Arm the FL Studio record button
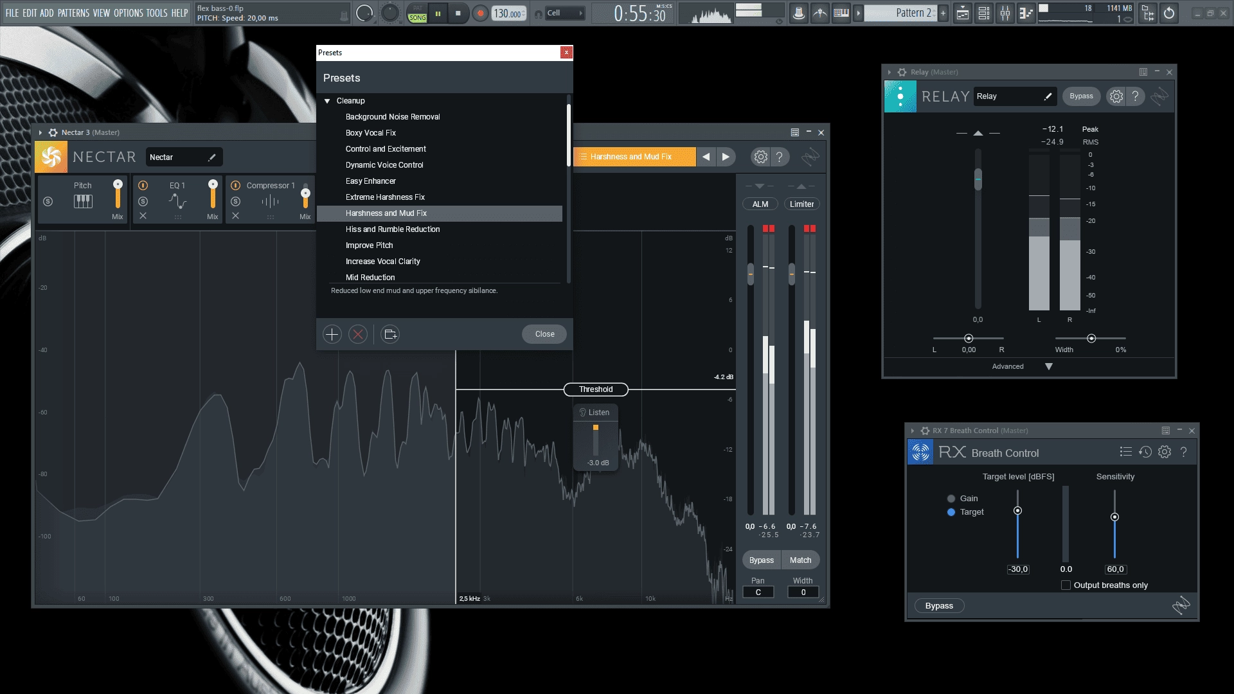Screen dimensions: 1234x694 [479, 13]
